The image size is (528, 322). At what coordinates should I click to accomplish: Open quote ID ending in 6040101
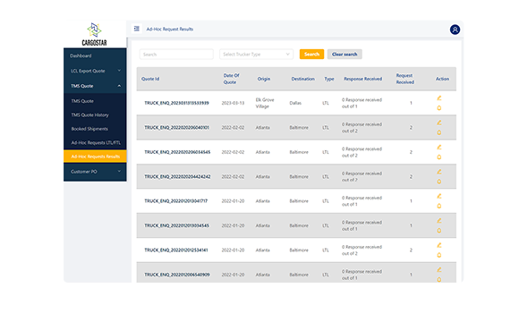pos(176,128)
